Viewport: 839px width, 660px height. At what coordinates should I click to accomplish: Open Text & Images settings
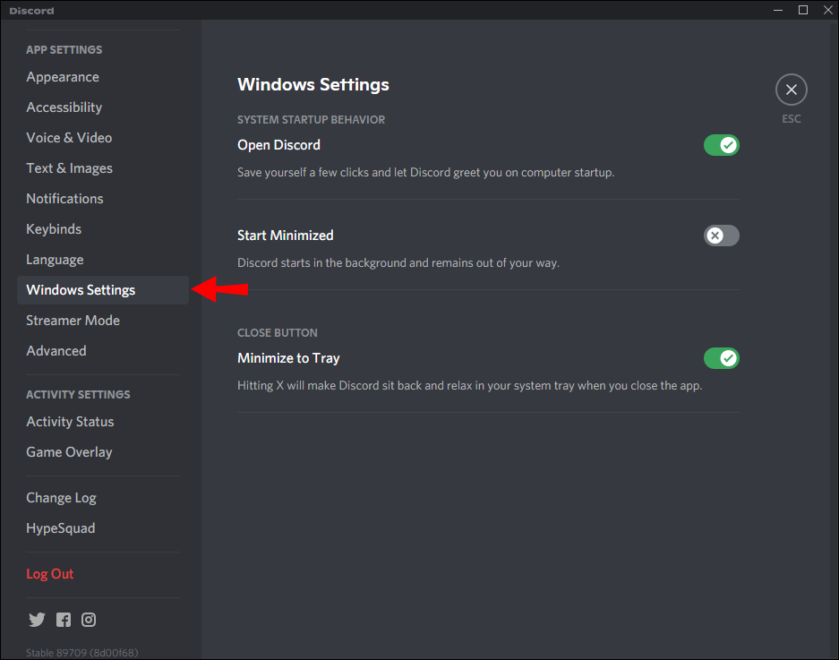[x=69, y=168]
